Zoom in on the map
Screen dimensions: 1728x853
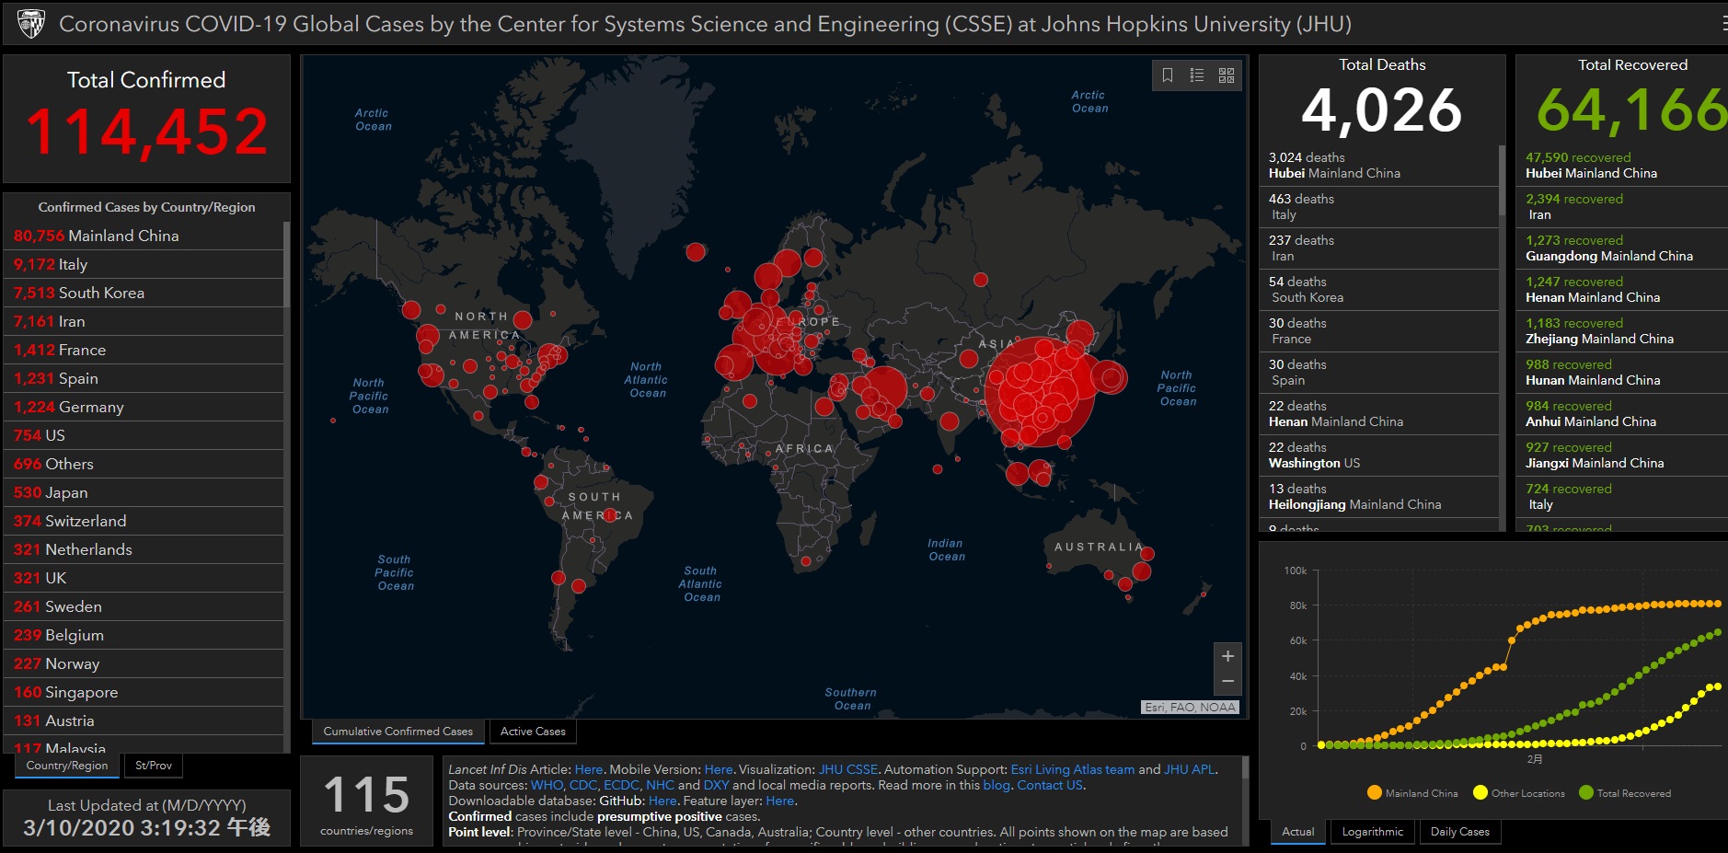[x=1227, y=656]
